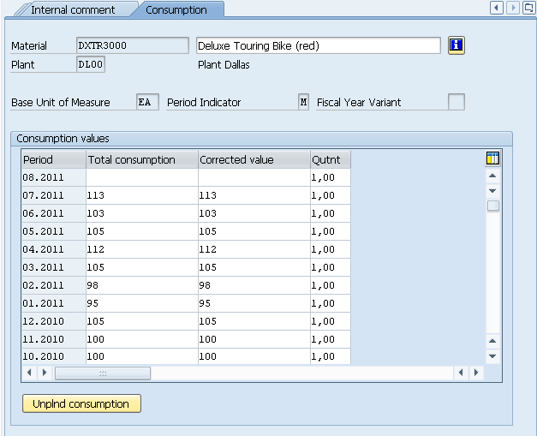Open the Internal comment tab

[73, 9]
